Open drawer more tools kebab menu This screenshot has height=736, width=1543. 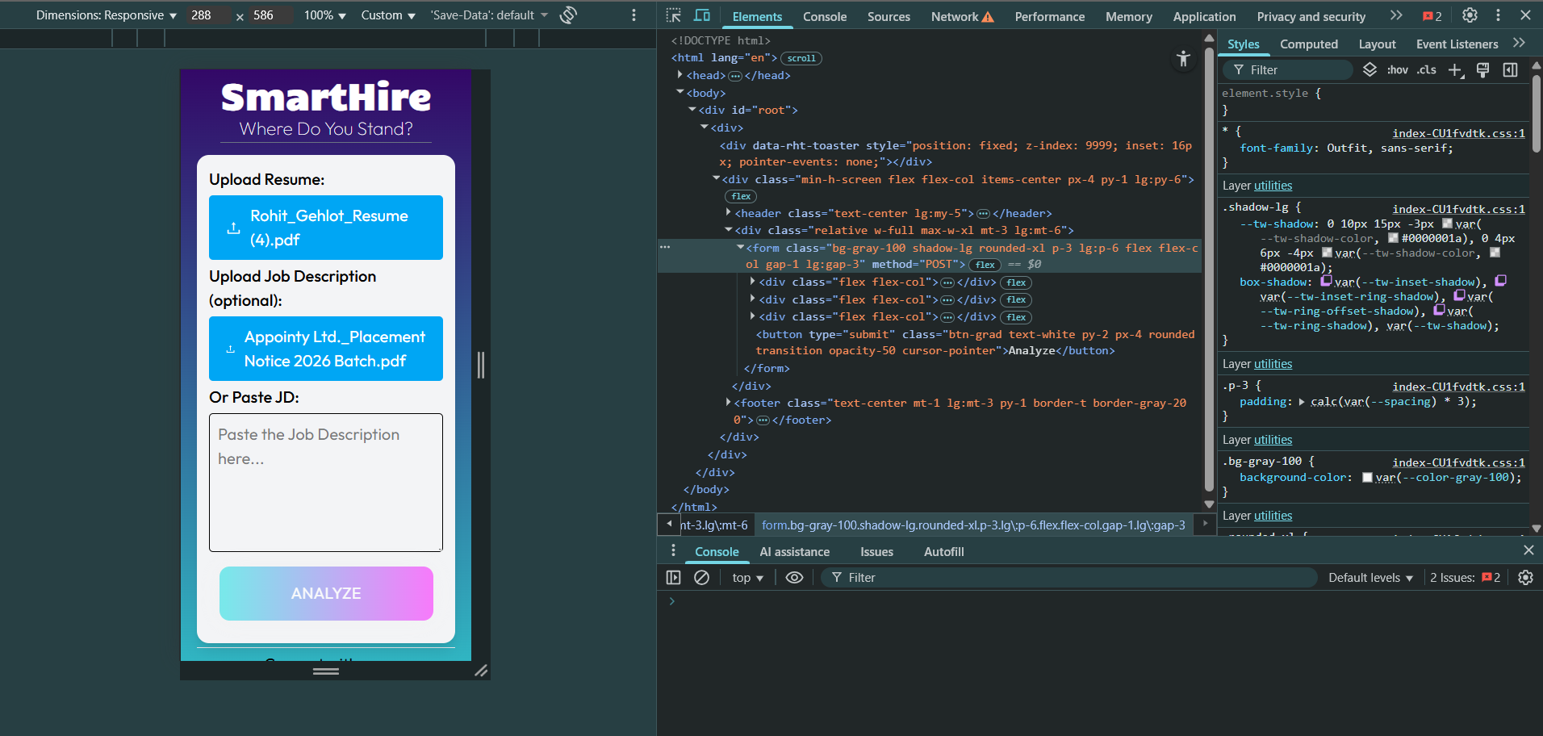673,550
